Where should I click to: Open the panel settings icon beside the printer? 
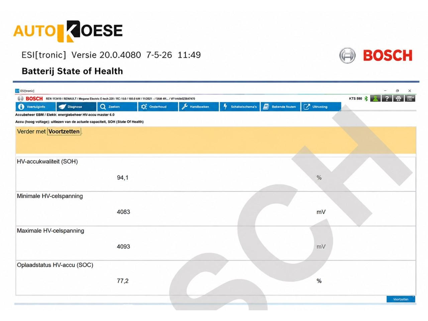[x=410, y=98]
